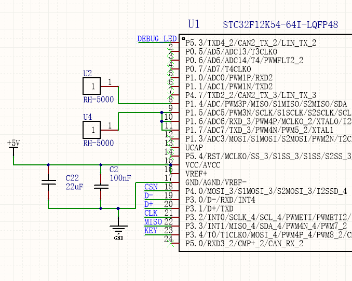352x281 pixels.
Task: Select the CSN net label
Action: pos(151,187)
